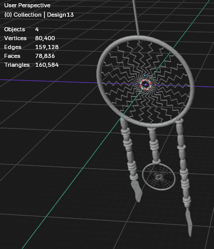Click the center of the small hoop web
Screen dimensions: 214x249
coord(159,177)
